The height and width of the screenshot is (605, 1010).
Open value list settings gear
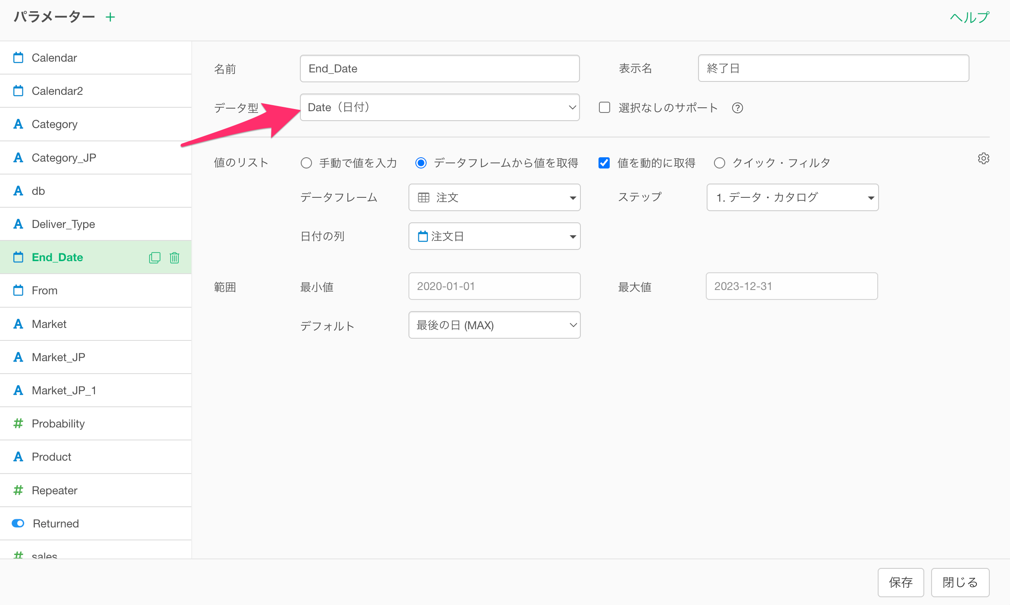pyautogui.click(x=983, y=159)
